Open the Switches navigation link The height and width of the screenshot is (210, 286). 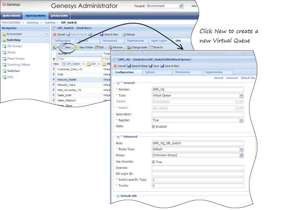(14, 71)
